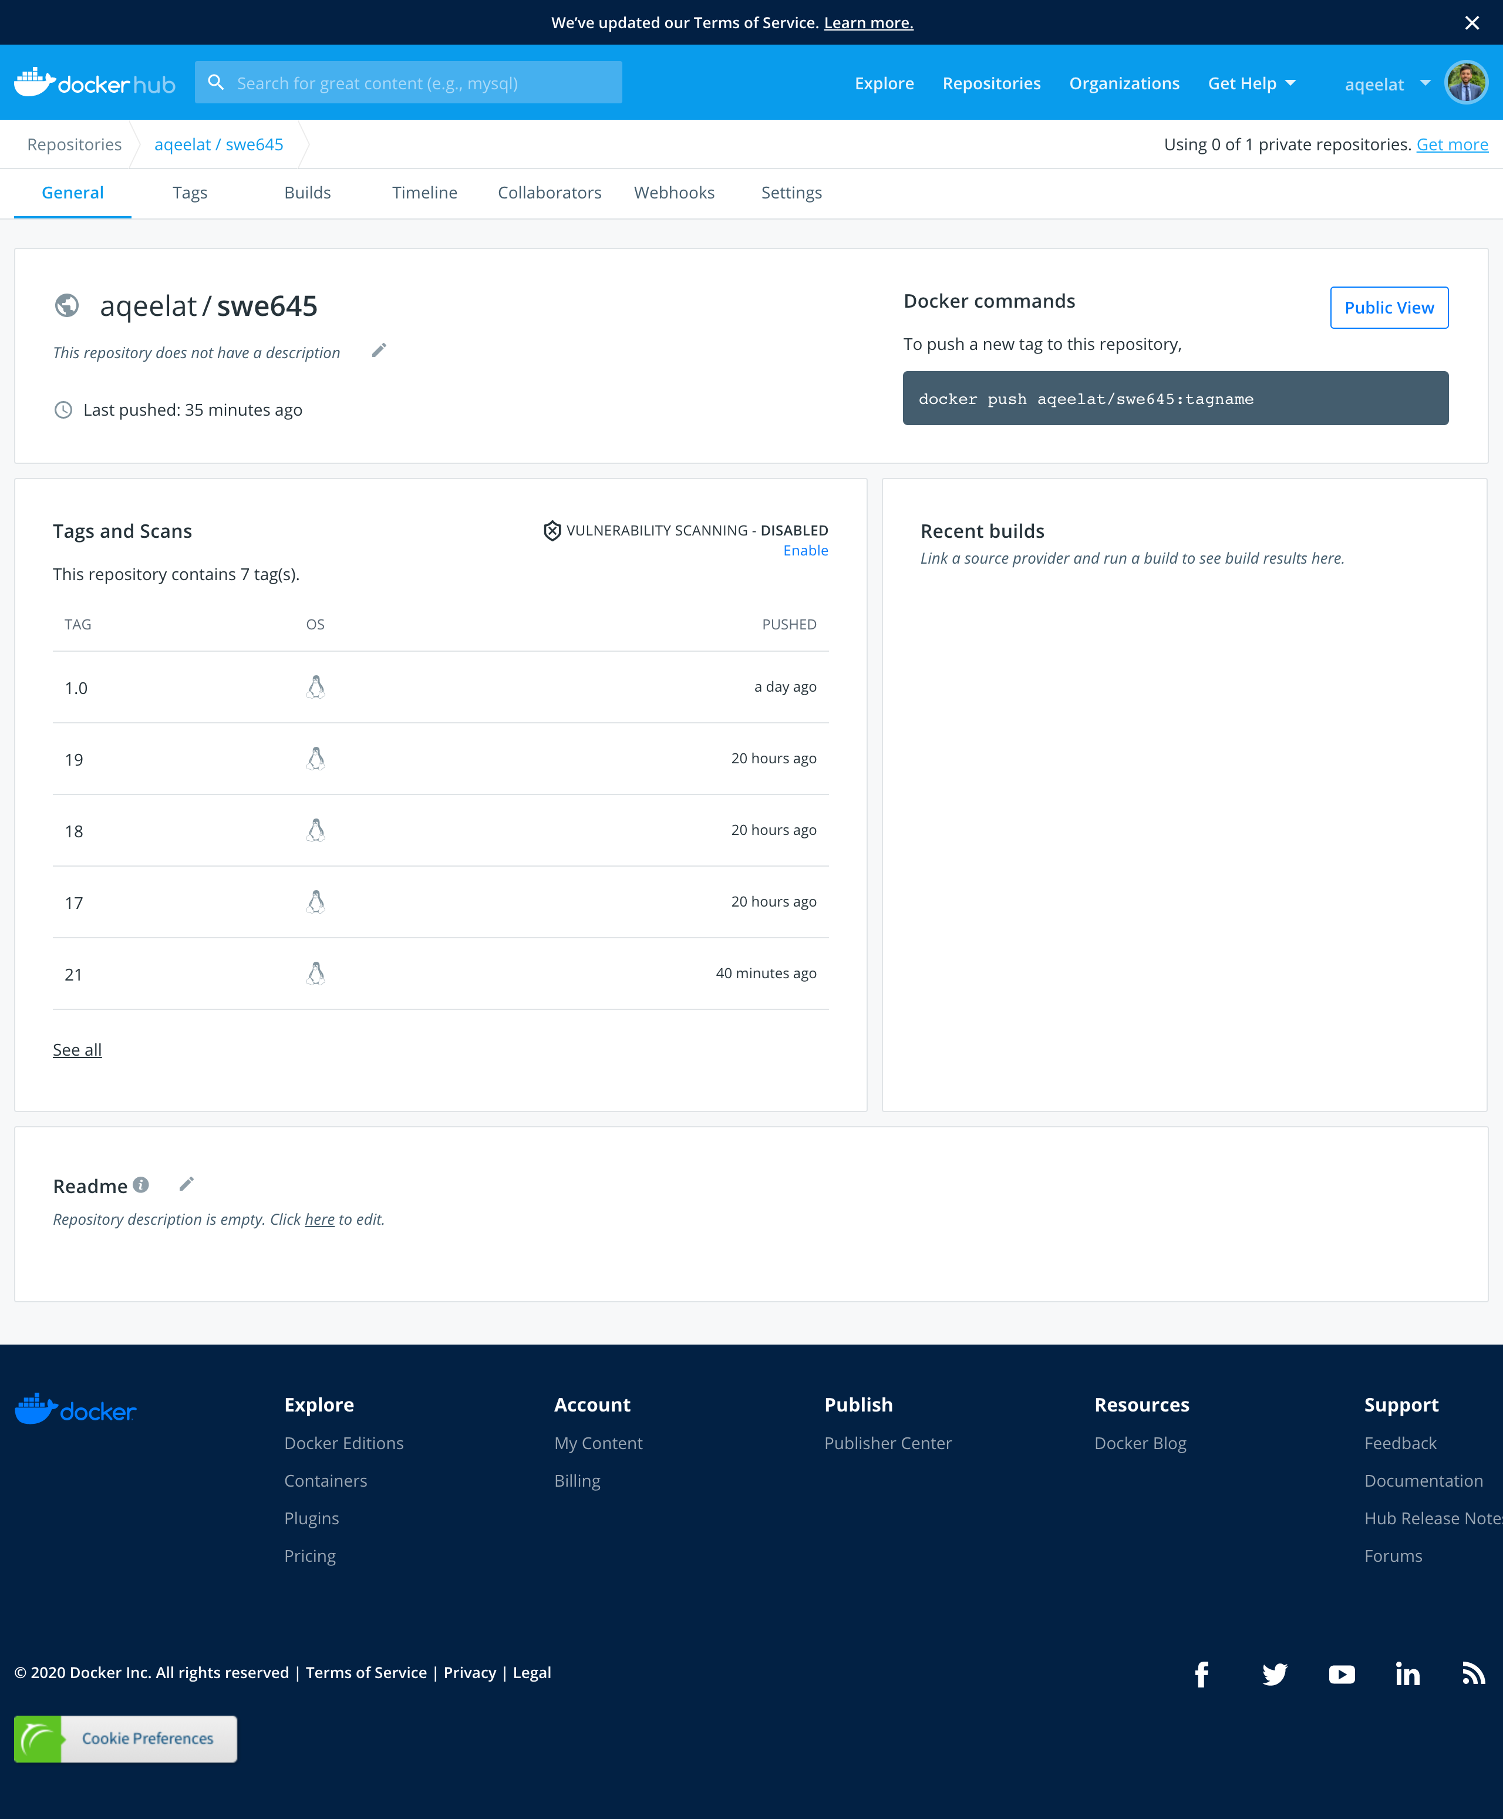Click the pencil icon to edit description

pos(378,351)
